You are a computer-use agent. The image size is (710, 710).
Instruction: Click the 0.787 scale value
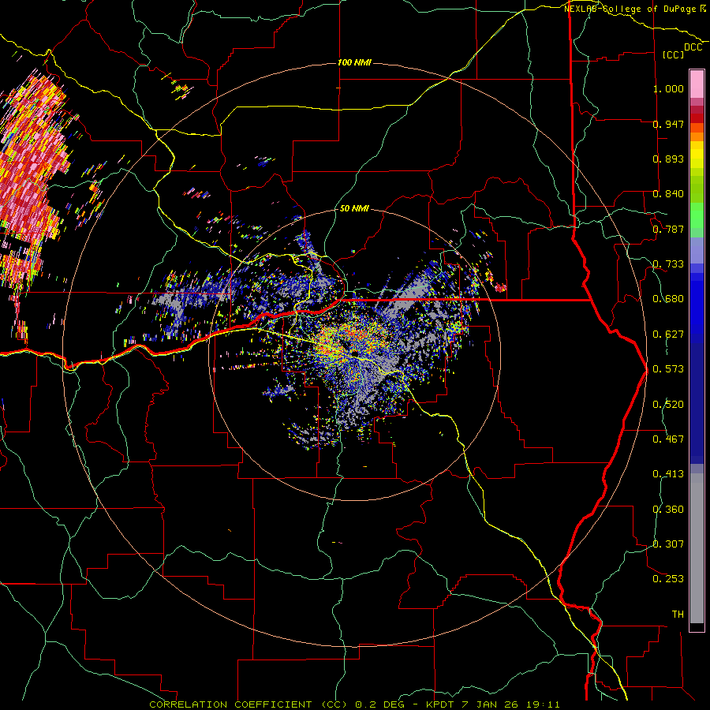pyautogui.click(x=668, y=229)
